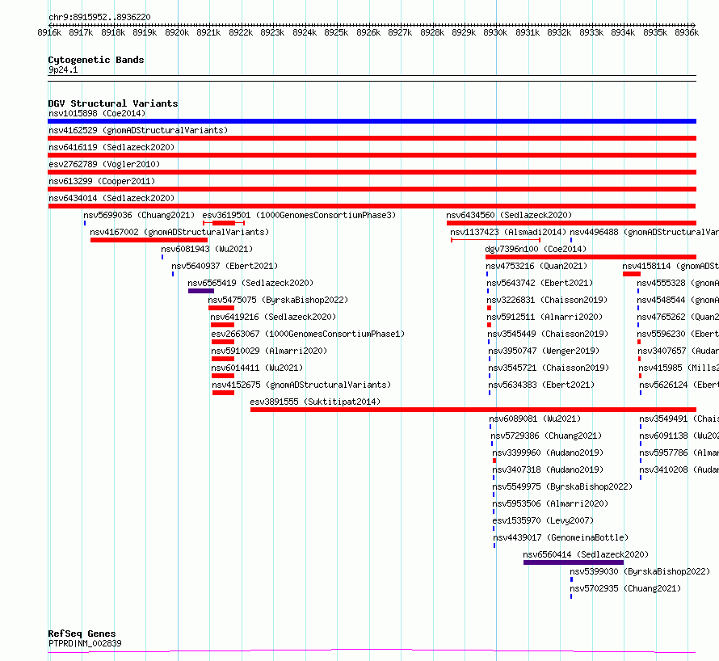This screenshot has width=719, height=661.
Task: Click the nsv4158114 variant label
Action: 671,266
